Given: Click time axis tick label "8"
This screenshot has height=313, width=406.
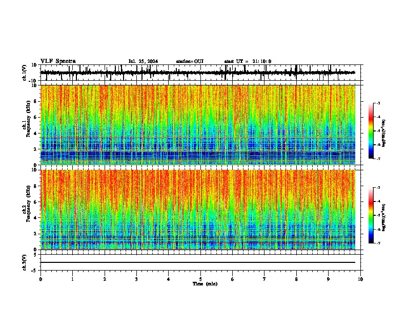Looking at the screenshot, I should (296, 279).
